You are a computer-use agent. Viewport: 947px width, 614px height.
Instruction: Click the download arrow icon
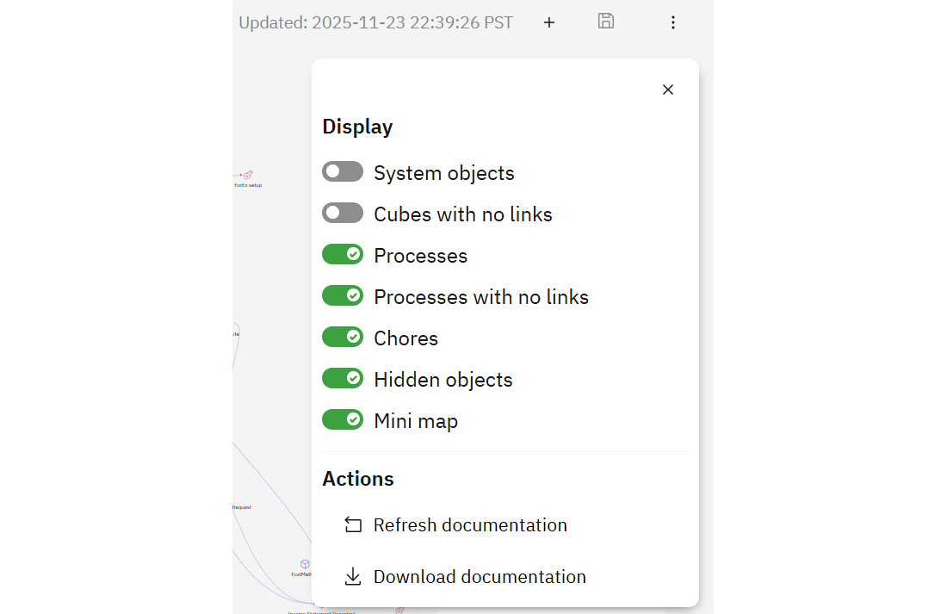pyautogui.click(x=352, y=576)
